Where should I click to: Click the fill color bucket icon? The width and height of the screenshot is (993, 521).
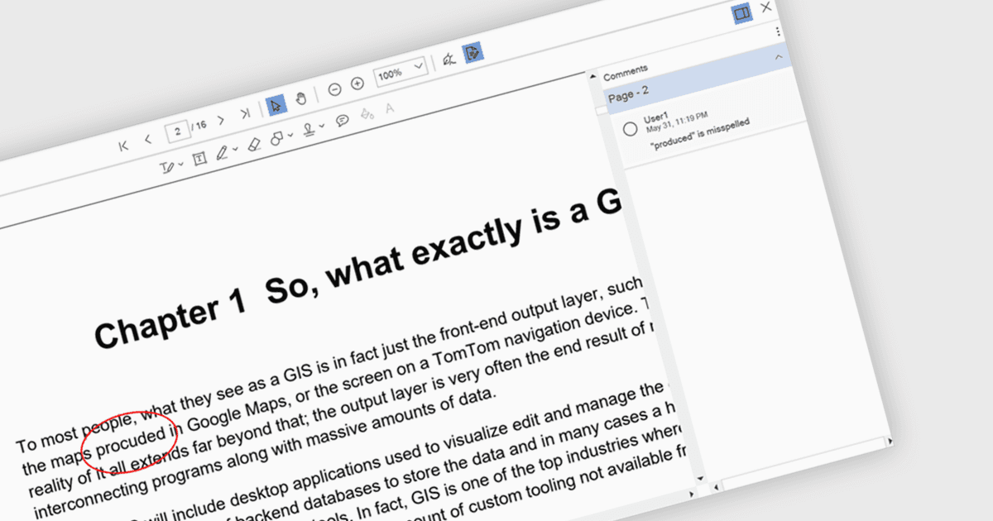tap(367, 114)
